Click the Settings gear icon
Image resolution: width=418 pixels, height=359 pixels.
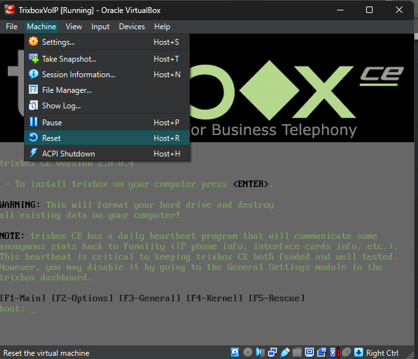[x=34, y=42]
